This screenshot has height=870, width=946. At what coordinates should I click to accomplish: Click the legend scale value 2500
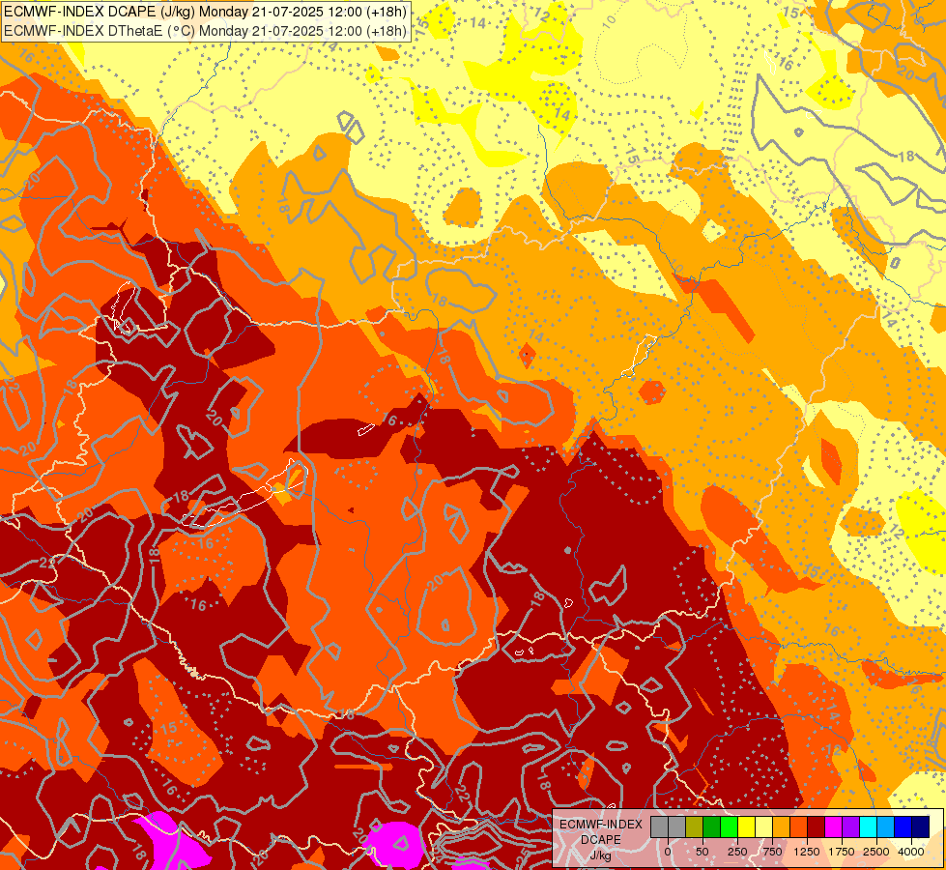876,852
